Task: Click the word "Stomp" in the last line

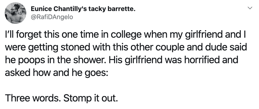Action: tap(78, 98)
